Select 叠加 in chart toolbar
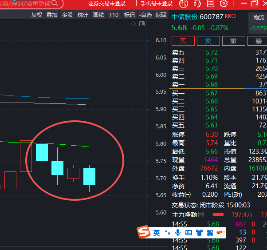Image resolution: width=267 pixels, height=250 pixels. coord(52,15)
